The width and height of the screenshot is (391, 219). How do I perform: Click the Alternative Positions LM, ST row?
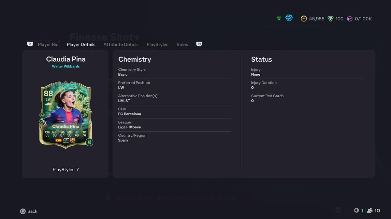point(174,98)
